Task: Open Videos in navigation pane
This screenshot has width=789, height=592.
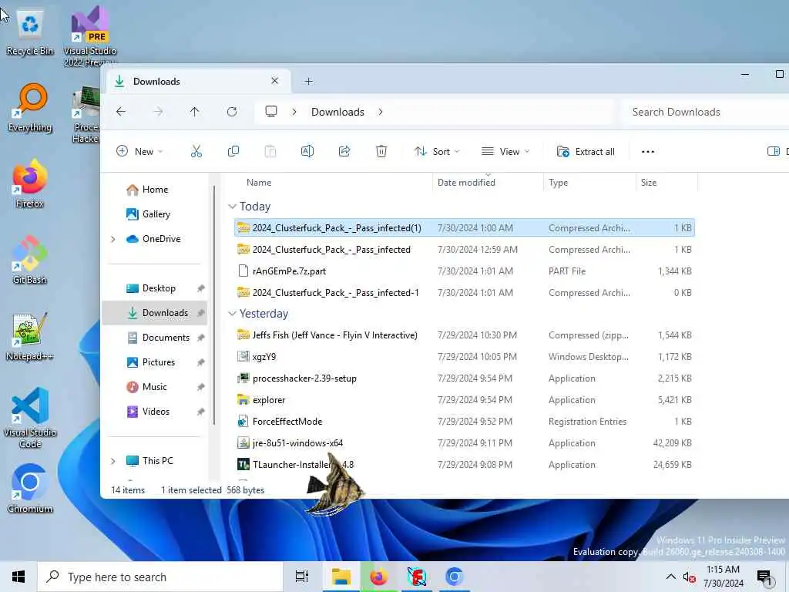Action: pos(156,412)
